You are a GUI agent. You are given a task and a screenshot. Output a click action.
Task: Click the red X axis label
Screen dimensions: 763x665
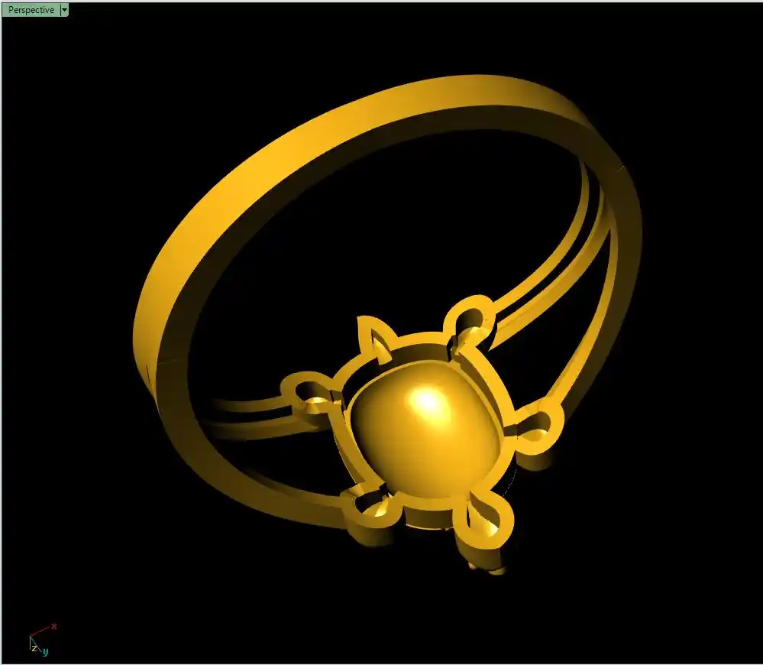pos(54,626)
